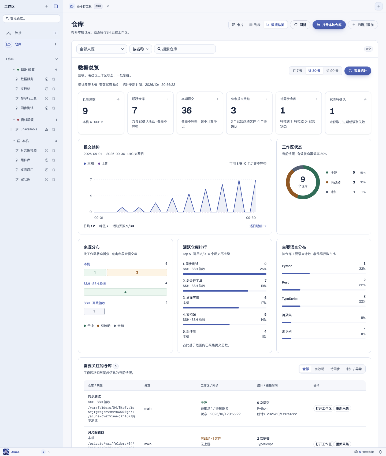Screen dimensions: 386x456
Task: Delete the 数据服务 repository via trash icon
Action: [x=54, y=79]
